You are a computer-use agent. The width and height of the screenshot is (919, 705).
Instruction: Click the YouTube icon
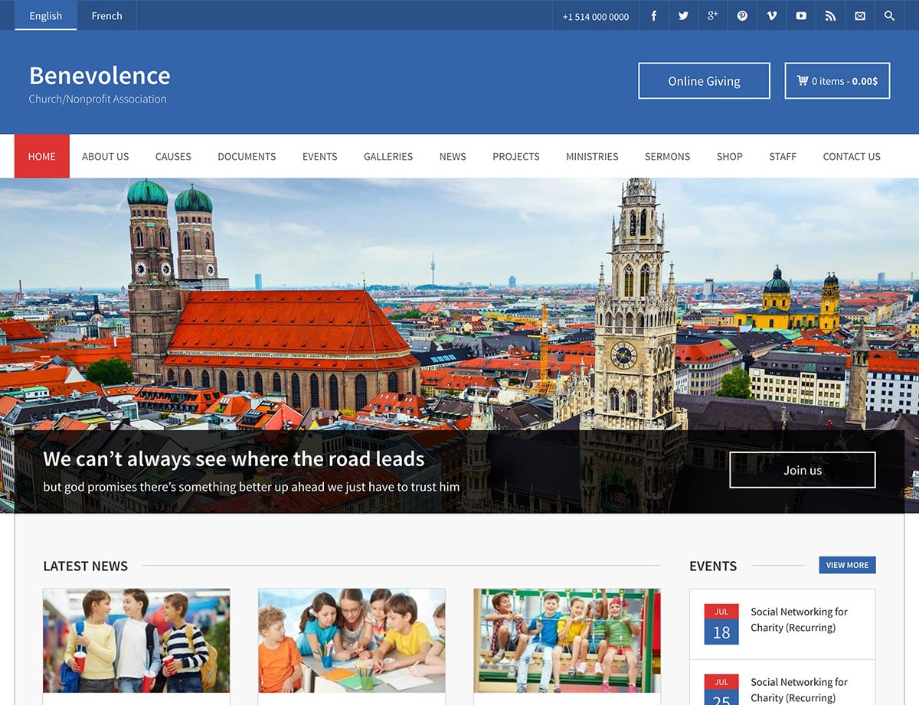[801, 16]
